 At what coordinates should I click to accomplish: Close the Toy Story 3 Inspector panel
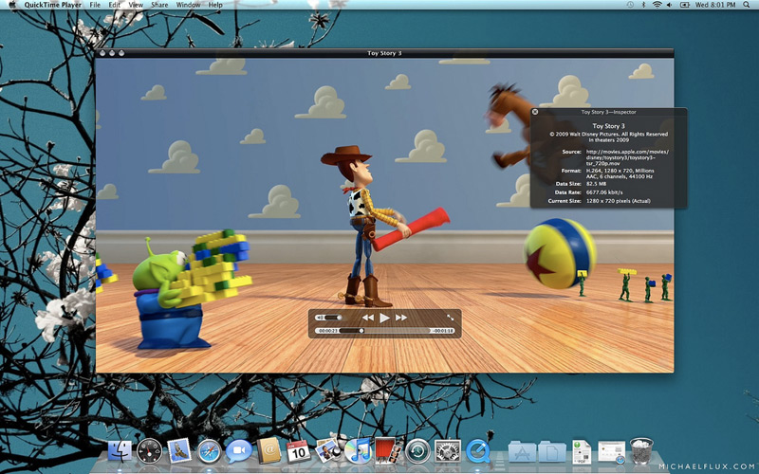[535, 112]
